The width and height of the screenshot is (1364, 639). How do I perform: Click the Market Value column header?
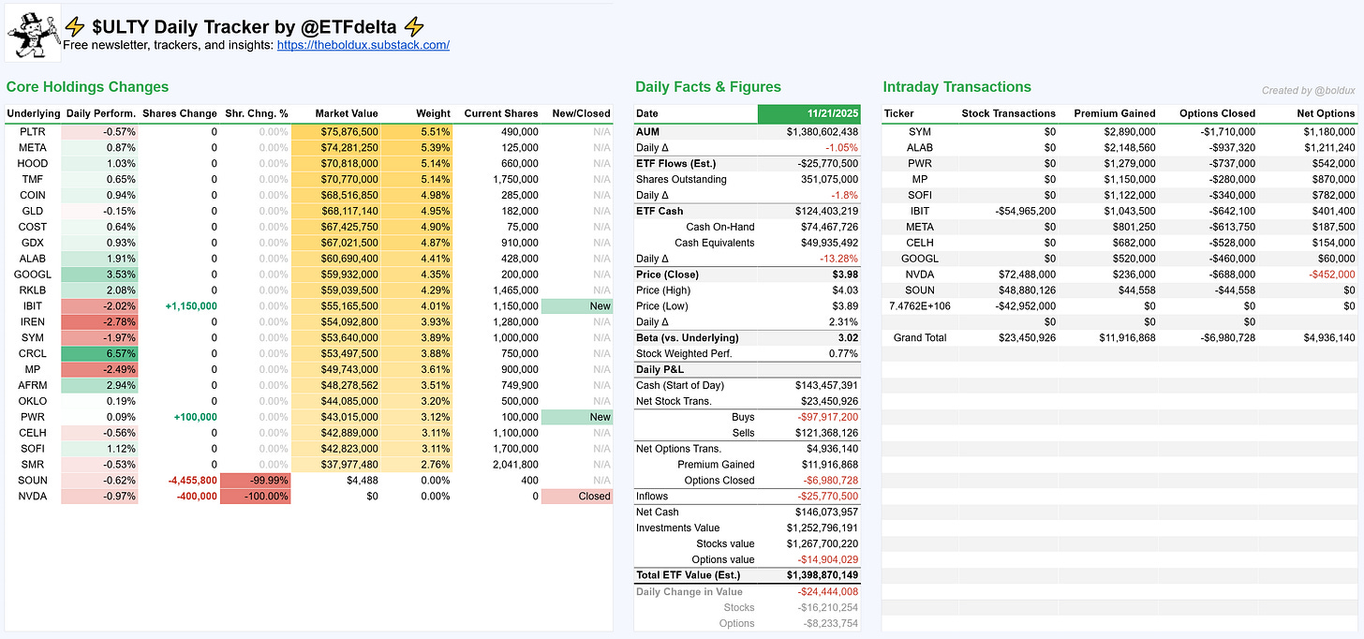point(347,113)
